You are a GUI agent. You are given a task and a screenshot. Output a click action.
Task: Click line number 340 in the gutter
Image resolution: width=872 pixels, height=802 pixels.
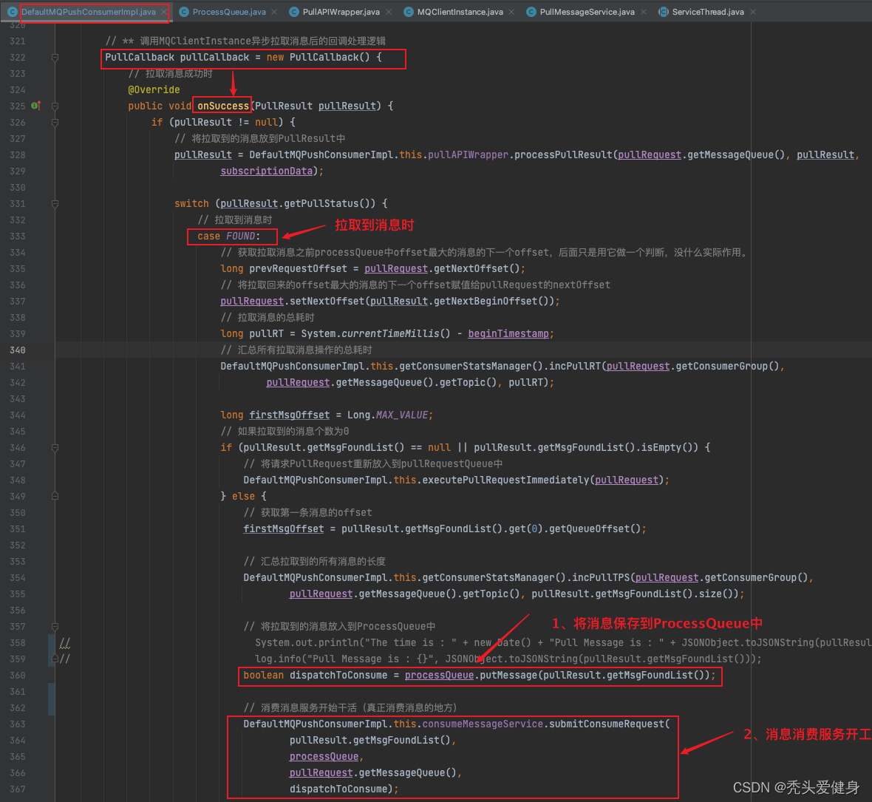pos(18,350)
